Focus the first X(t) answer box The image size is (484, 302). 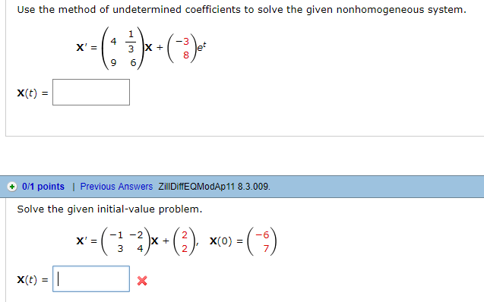click(x=91, y=92)
